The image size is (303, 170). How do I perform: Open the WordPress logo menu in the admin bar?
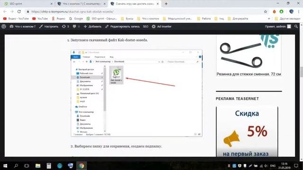click(4, 26)
